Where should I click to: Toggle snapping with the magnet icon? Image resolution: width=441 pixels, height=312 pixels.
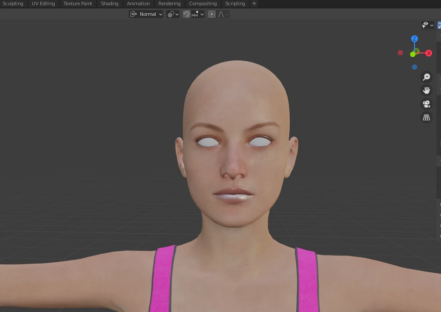coord(186,14)
